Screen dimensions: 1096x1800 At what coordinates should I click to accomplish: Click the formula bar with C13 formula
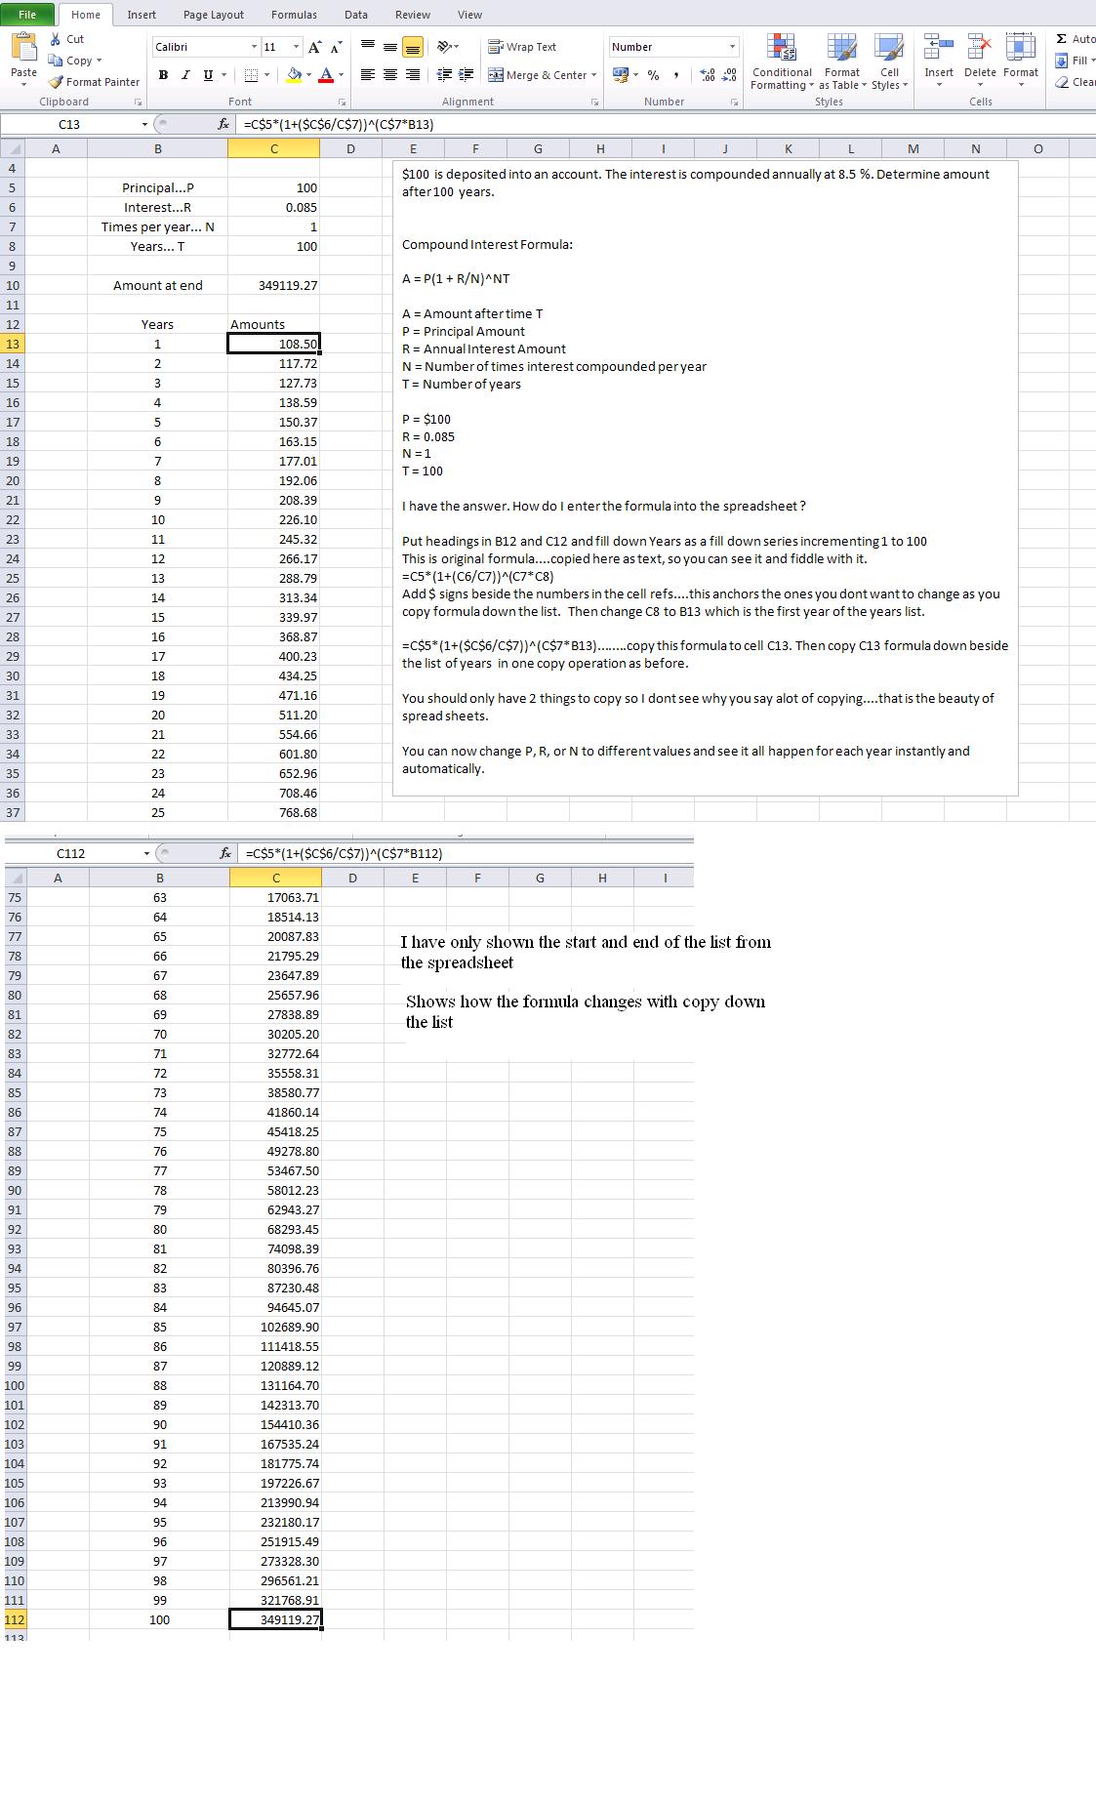tap(668, 124)
